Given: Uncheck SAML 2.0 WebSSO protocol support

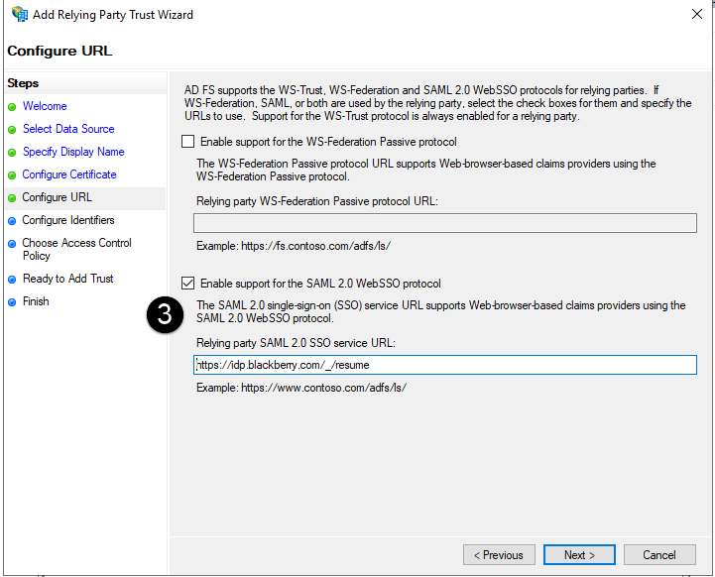Looking at the screenshot, I should point(188,284).
